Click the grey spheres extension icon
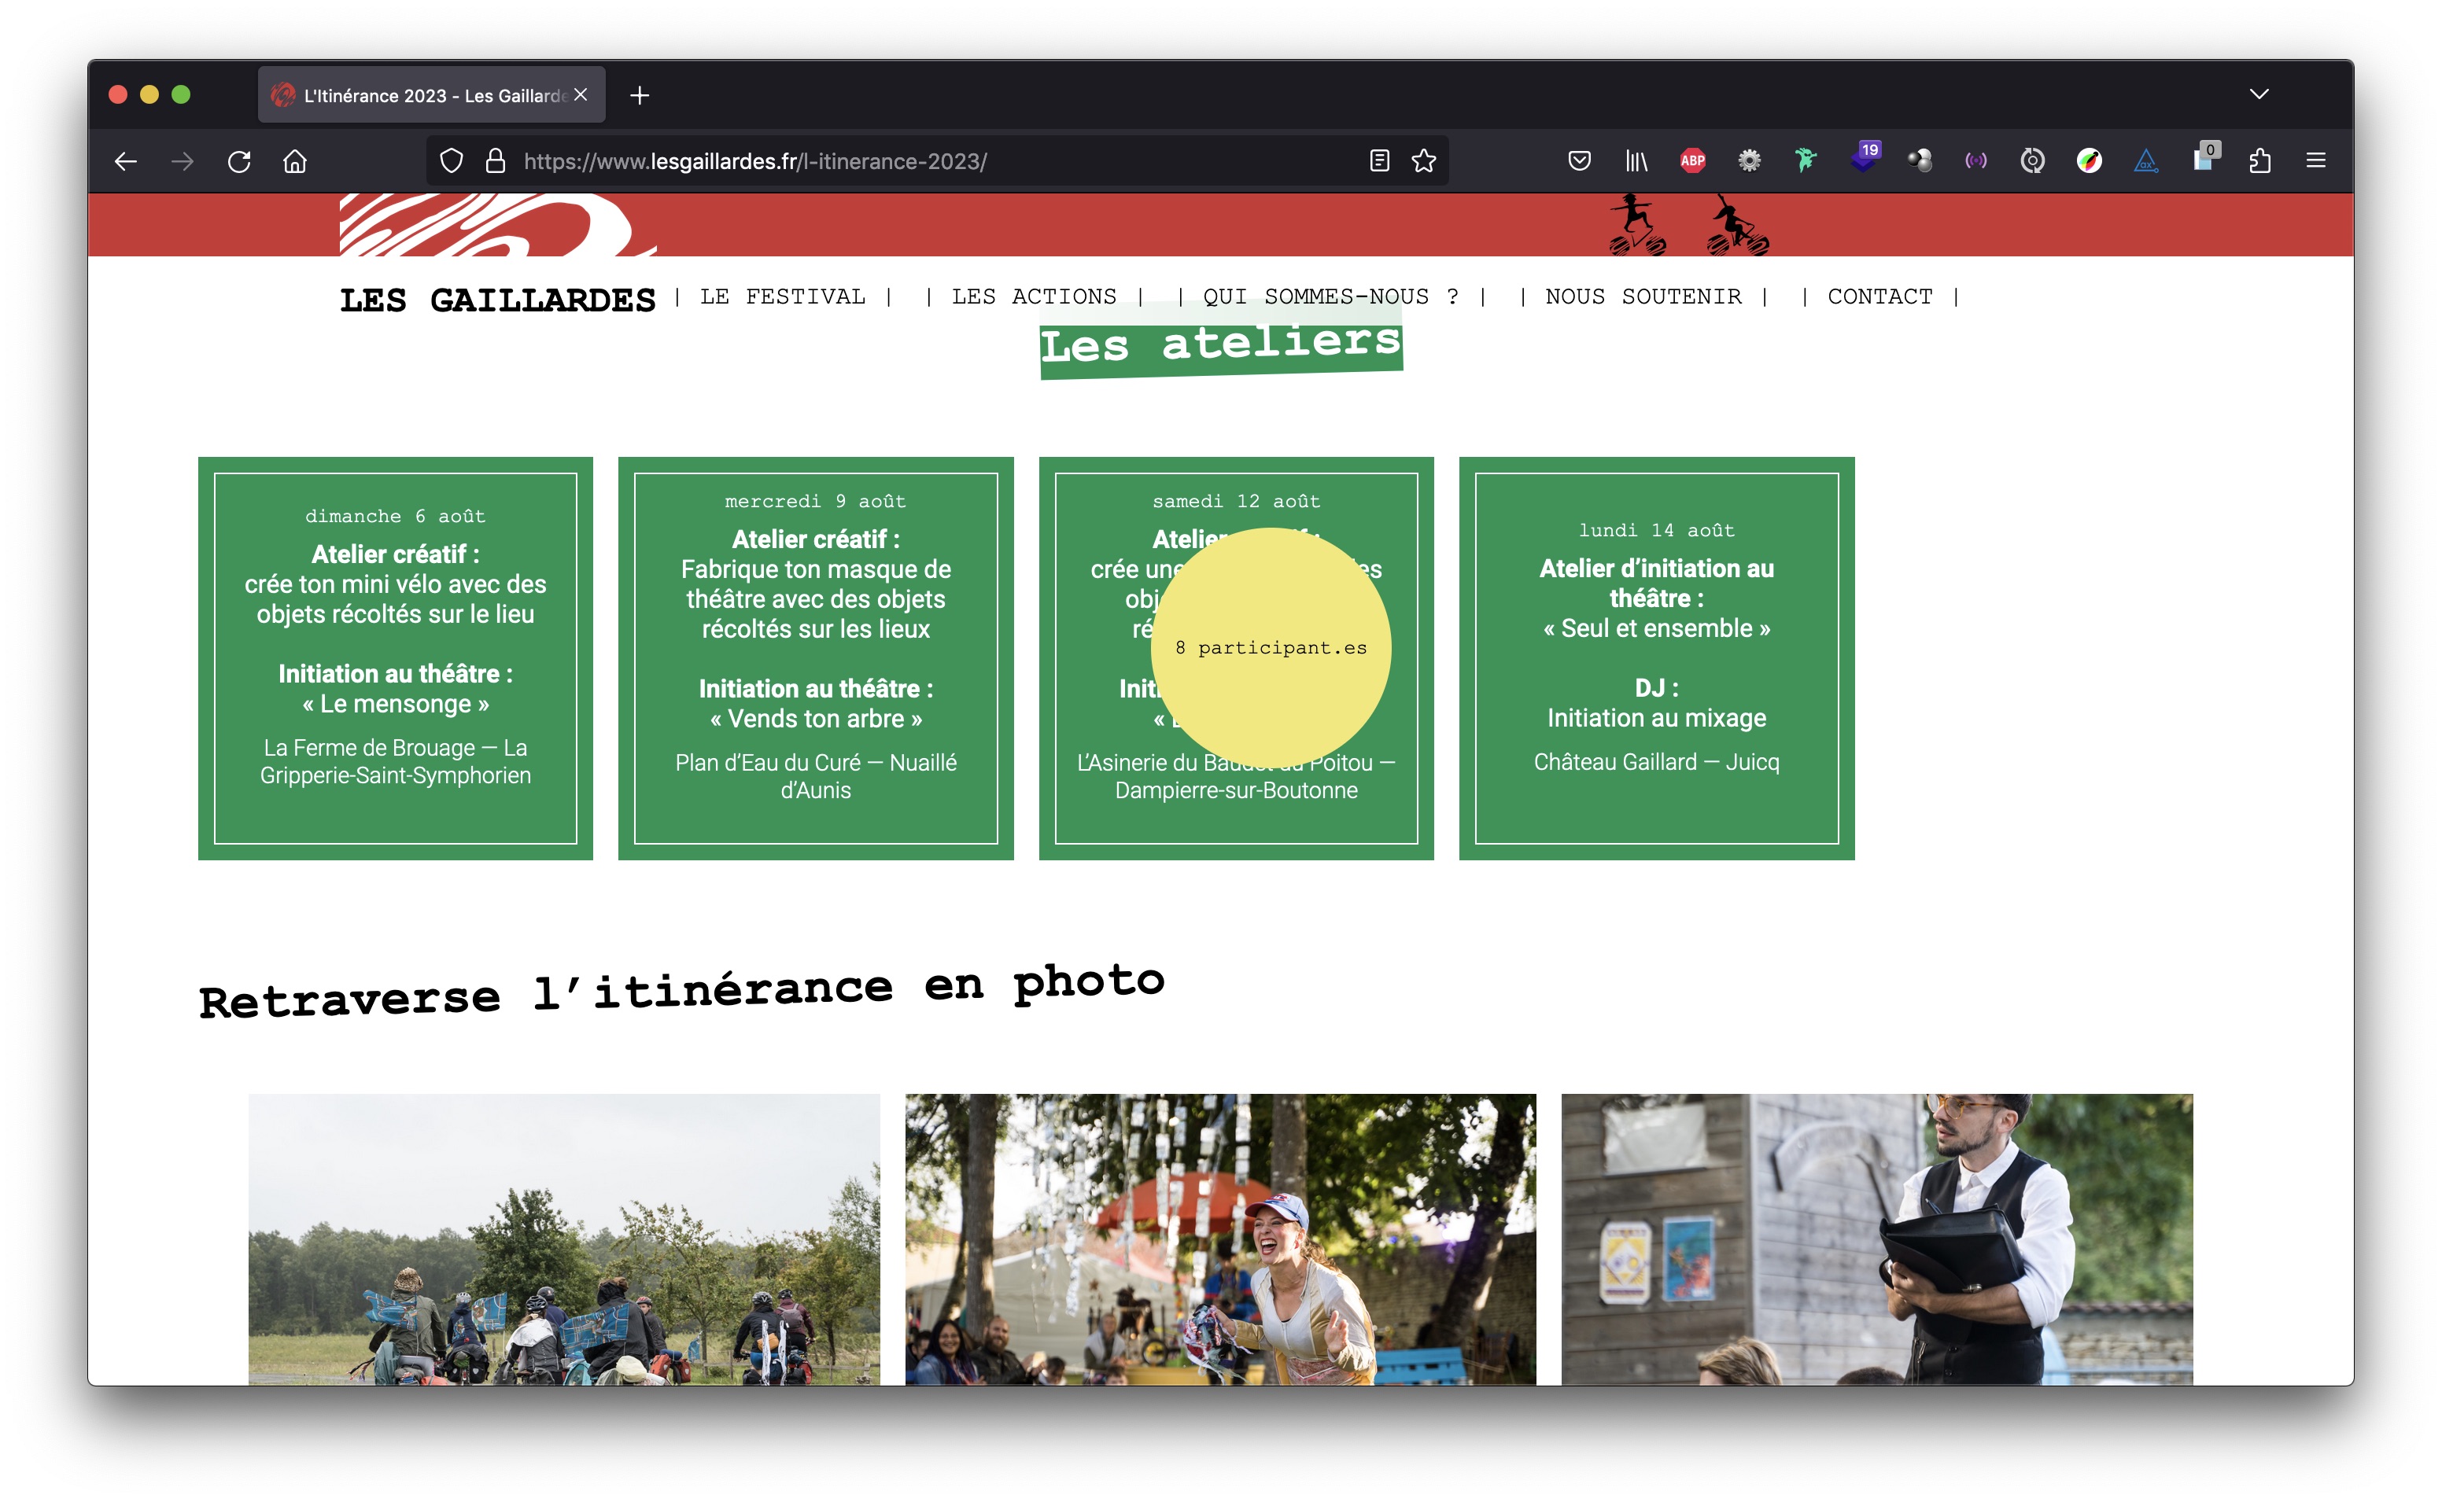Image resolution: width=2442 pixels, height=1502 pixels. tap(1920, 161)
